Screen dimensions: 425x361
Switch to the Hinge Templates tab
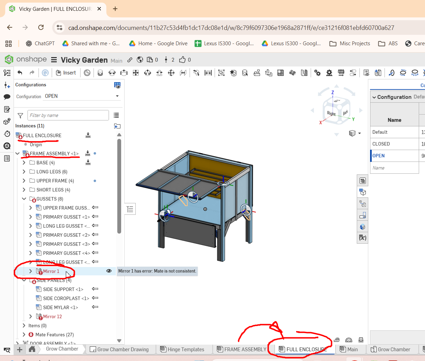click(182, 350)
